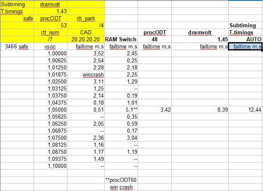Select the yellow /7 cell
The width and height of the screenshot is (263, 191).
50,39
